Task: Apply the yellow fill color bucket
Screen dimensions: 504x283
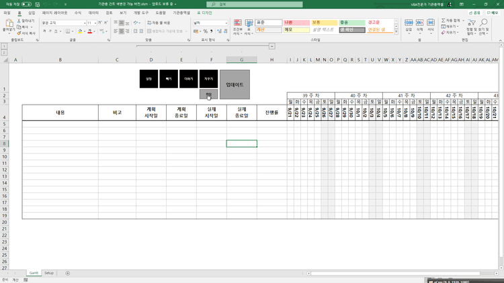Action: pos(80,31)
